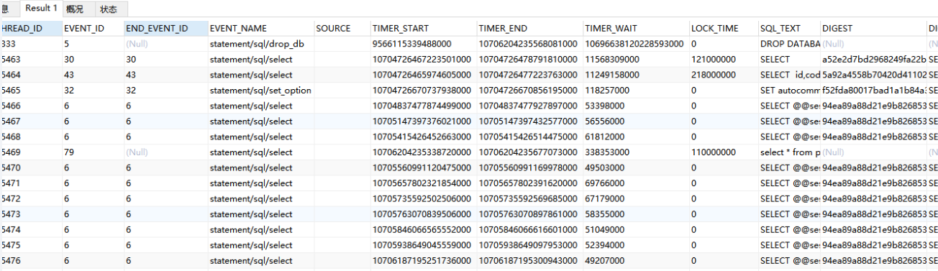Select thread ID cell 5473
Viewport: 938px width, 271px height.
30,214
